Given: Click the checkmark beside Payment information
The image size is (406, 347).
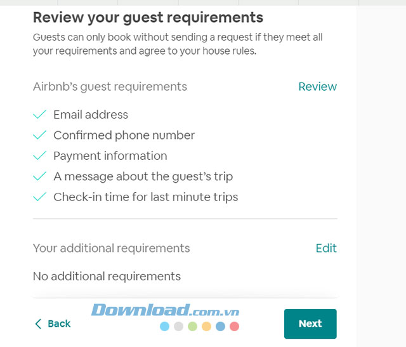Looking at the screenshot, I should (x=40, y=156).
